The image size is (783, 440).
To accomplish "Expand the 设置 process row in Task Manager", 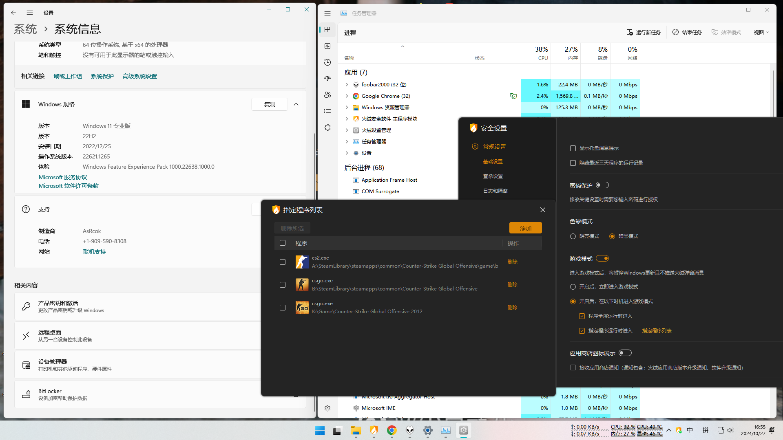I will coord(347,153).
